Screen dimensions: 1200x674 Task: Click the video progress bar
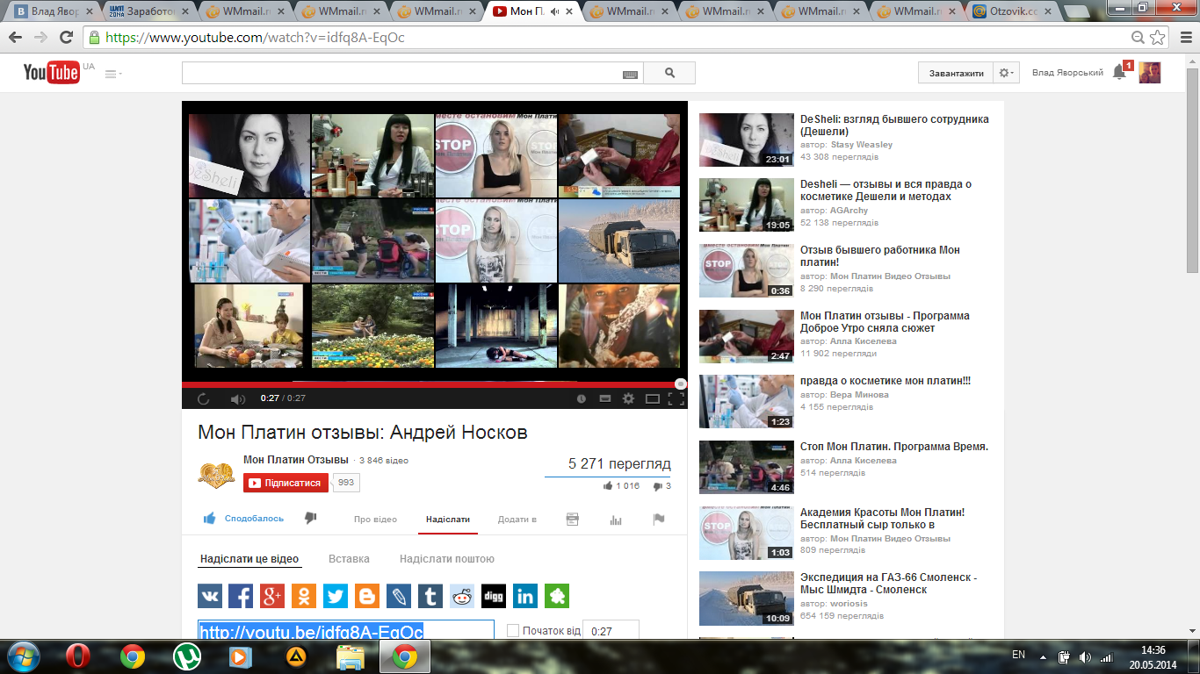435,384
